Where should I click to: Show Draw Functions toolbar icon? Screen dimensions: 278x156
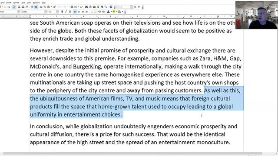(x=81, y=7)
